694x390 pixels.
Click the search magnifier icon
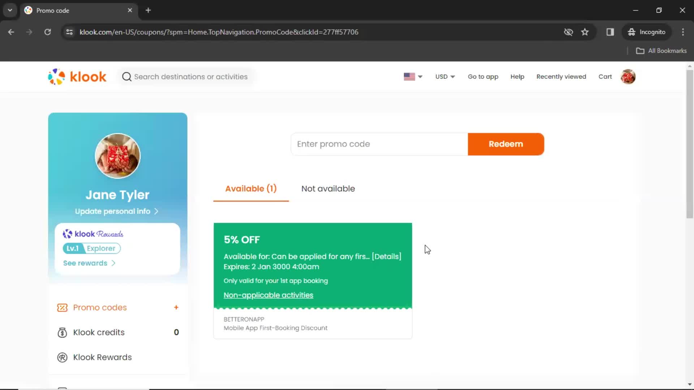click(127, 77)
